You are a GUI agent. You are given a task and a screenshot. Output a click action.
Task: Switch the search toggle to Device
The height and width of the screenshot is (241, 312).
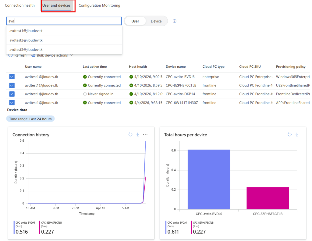(x=156, y=21)
